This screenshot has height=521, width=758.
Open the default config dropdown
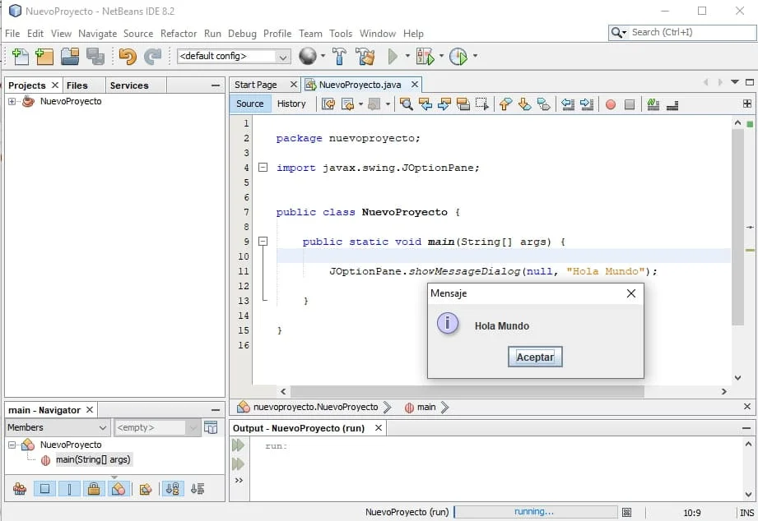(x=234, y=56)
